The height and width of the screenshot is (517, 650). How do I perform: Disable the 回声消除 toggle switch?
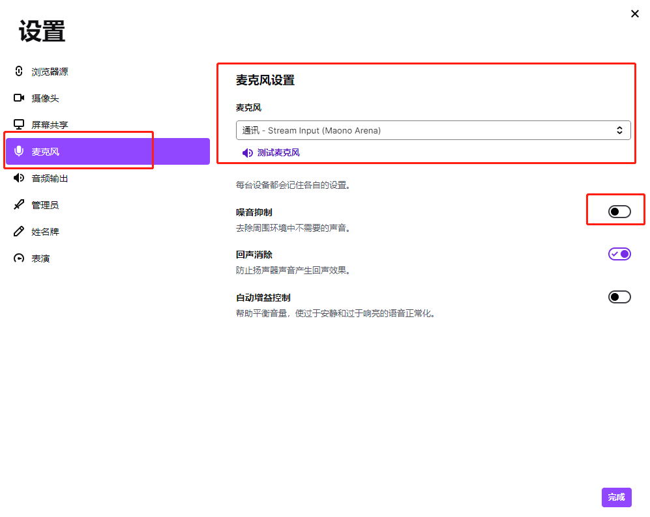pyautogui.click(x=619, y=254)
